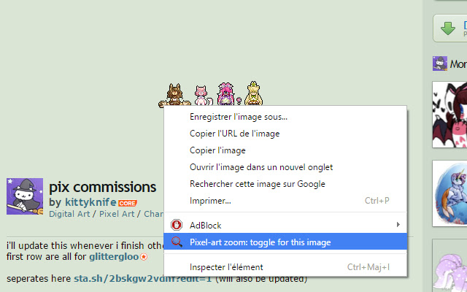The image size is (467, 292).
Task: Click 'Rechercher cette image sur Google'
Action: (257, 184)
